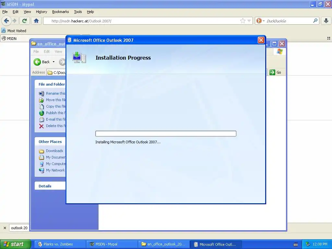Open Downloads under Other Places

[51, 151]
